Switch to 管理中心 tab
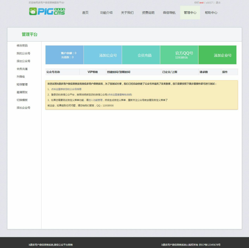This screenshot has width=249, height=248. [x=190, y=12]
